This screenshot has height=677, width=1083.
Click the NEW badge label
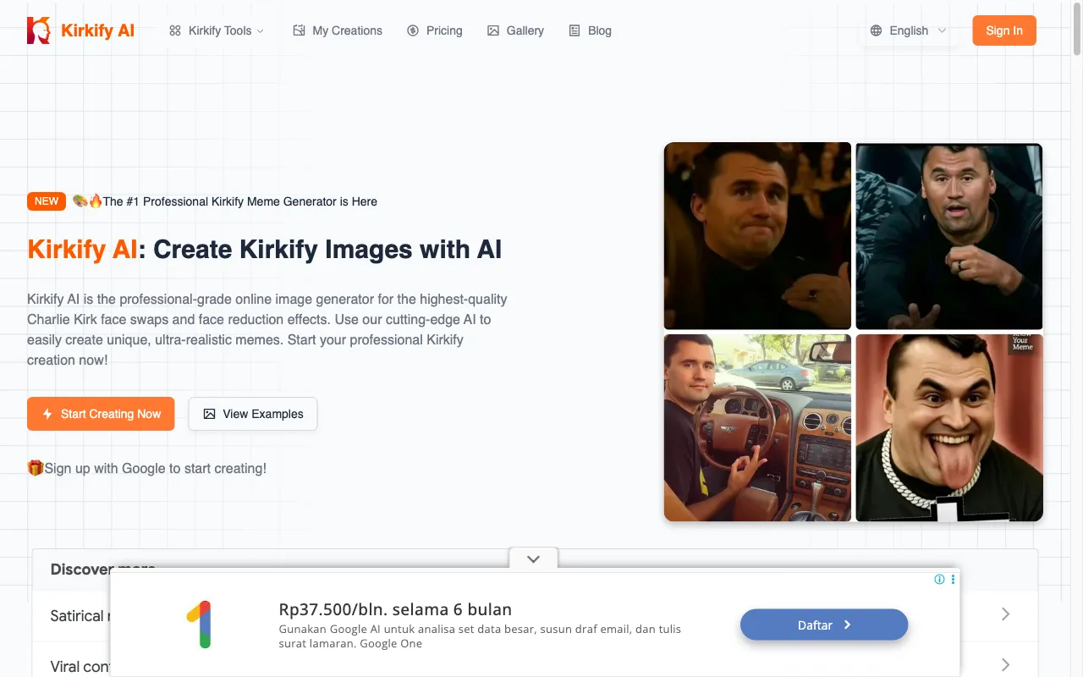[x=47, y=201]
